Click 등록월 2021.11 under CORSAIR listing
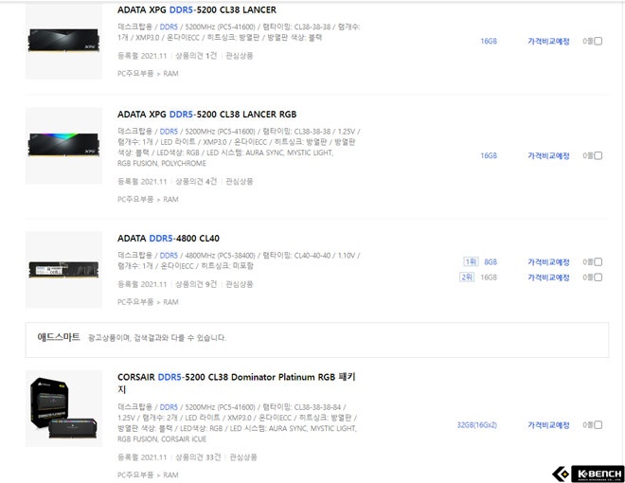 (142, 457)
